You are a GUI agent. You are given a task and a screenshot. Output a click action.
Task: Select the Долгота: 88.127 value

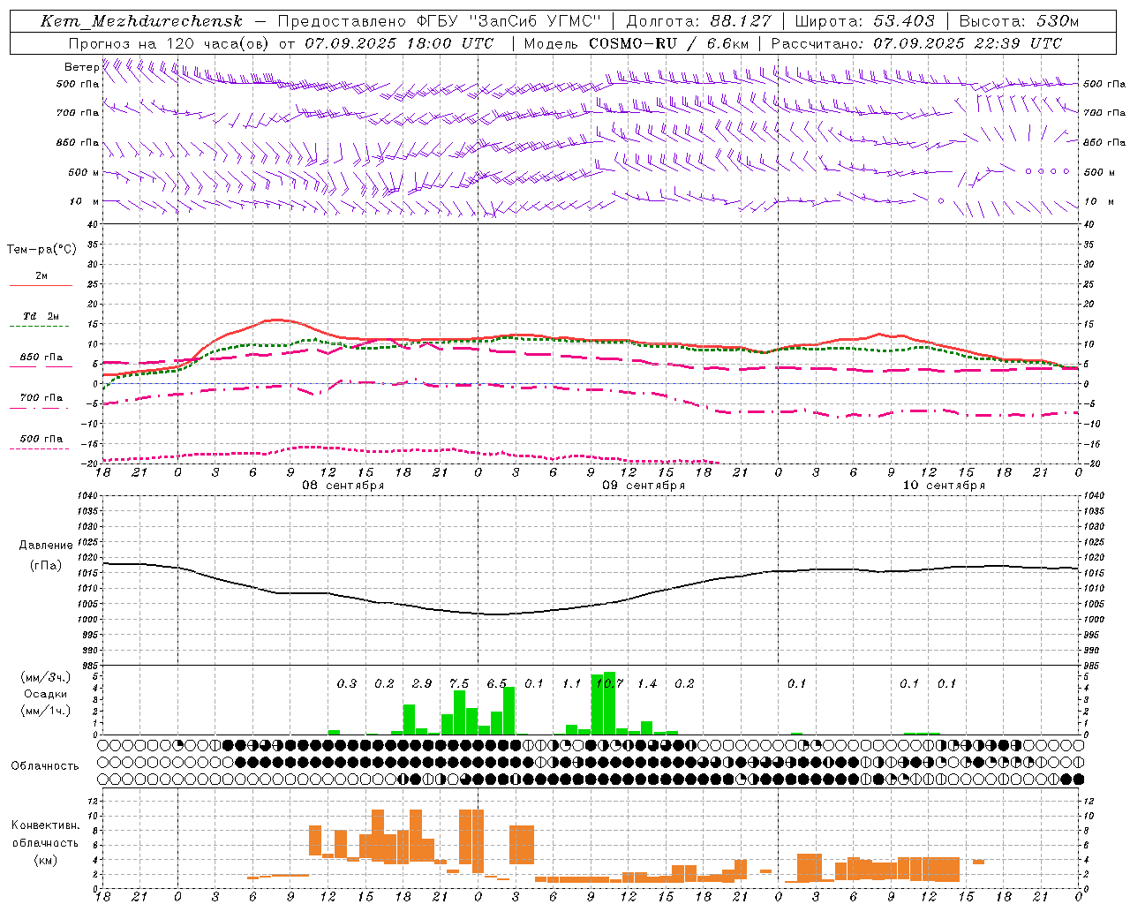pos(699,21)
